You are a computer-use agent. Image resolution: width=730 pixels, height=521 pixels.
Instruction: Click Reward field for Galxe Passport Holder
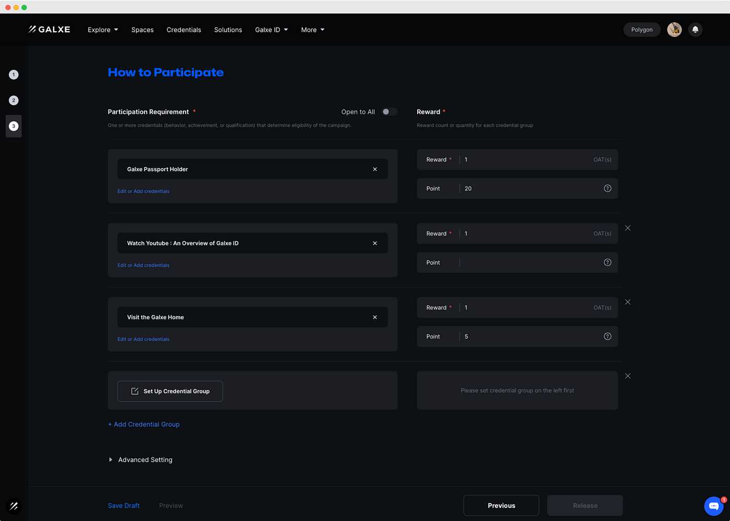517,159
